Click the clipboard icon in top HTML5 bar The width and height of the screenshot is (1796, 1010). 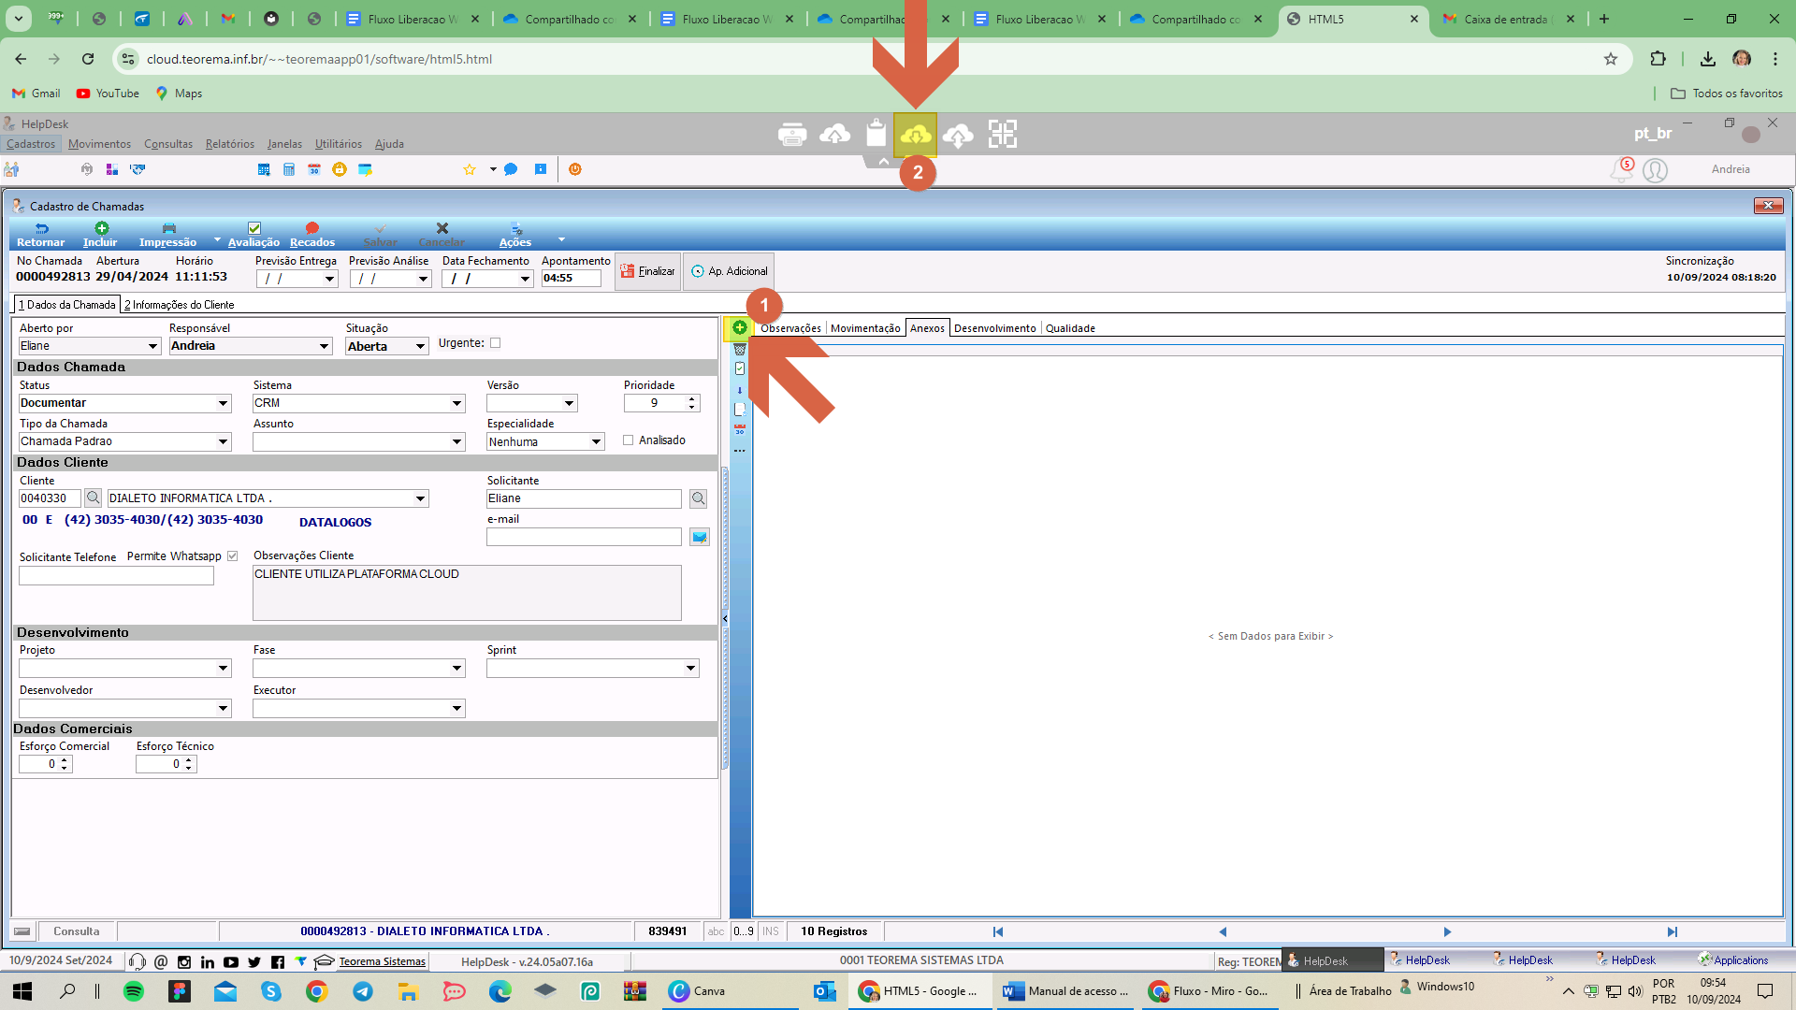point(876,134)
